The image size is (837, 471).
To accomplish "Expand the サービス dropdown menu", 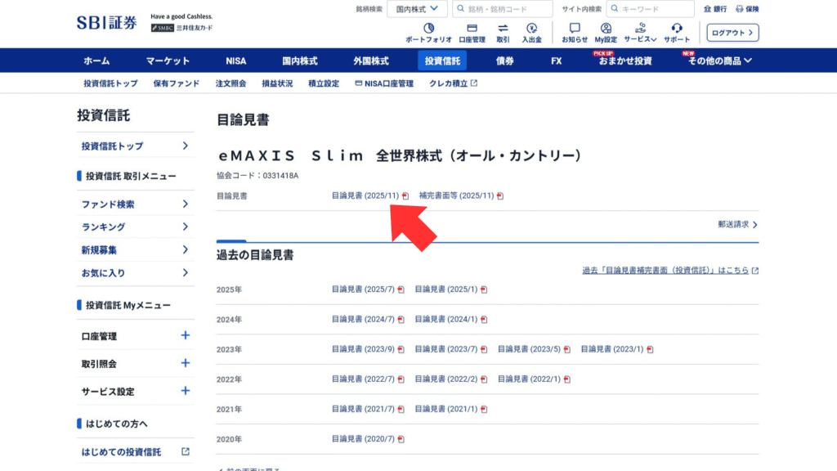I will coord(641,33).
